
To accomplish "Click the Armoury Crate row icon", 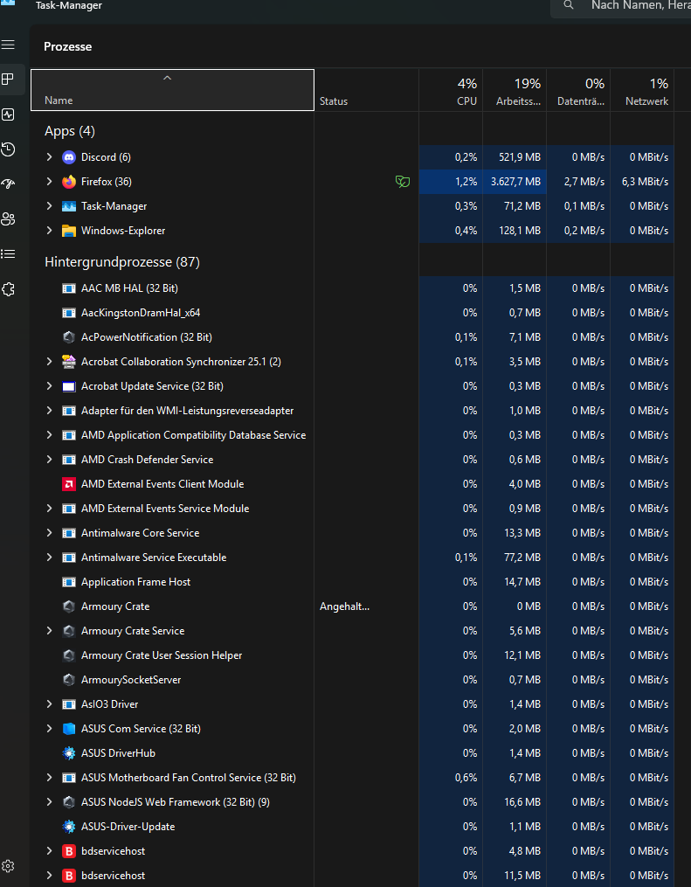I will pos(69,606).
